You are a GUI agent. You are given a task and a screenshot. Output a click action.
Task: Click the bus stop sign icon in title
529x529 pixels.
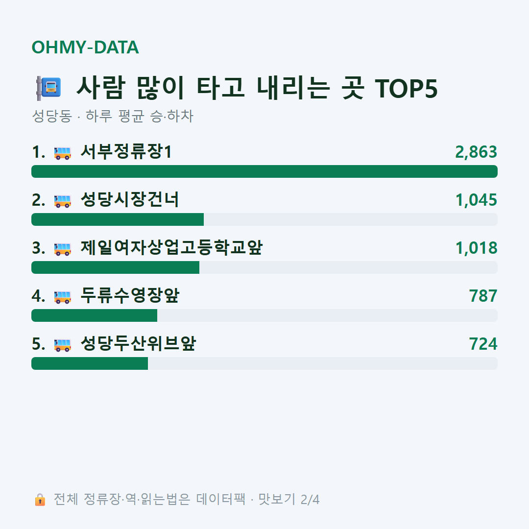pyautogui.click(x=49, y=88)
